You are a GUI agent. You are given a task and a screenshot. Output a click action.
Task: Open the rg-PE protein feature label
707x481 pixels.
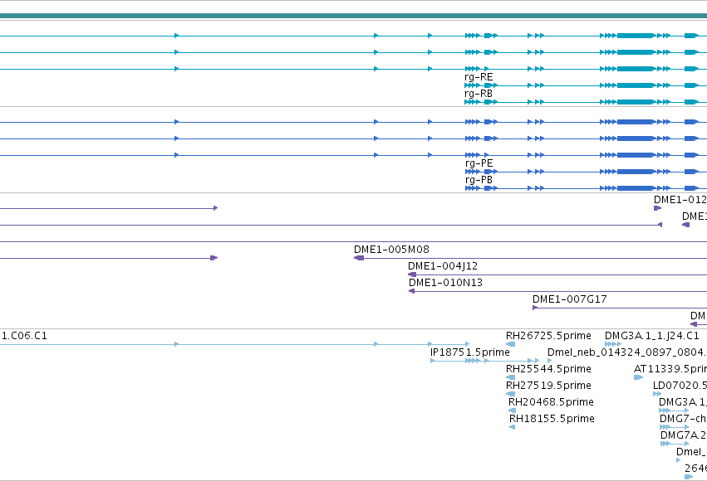click(x=479, y=163)
